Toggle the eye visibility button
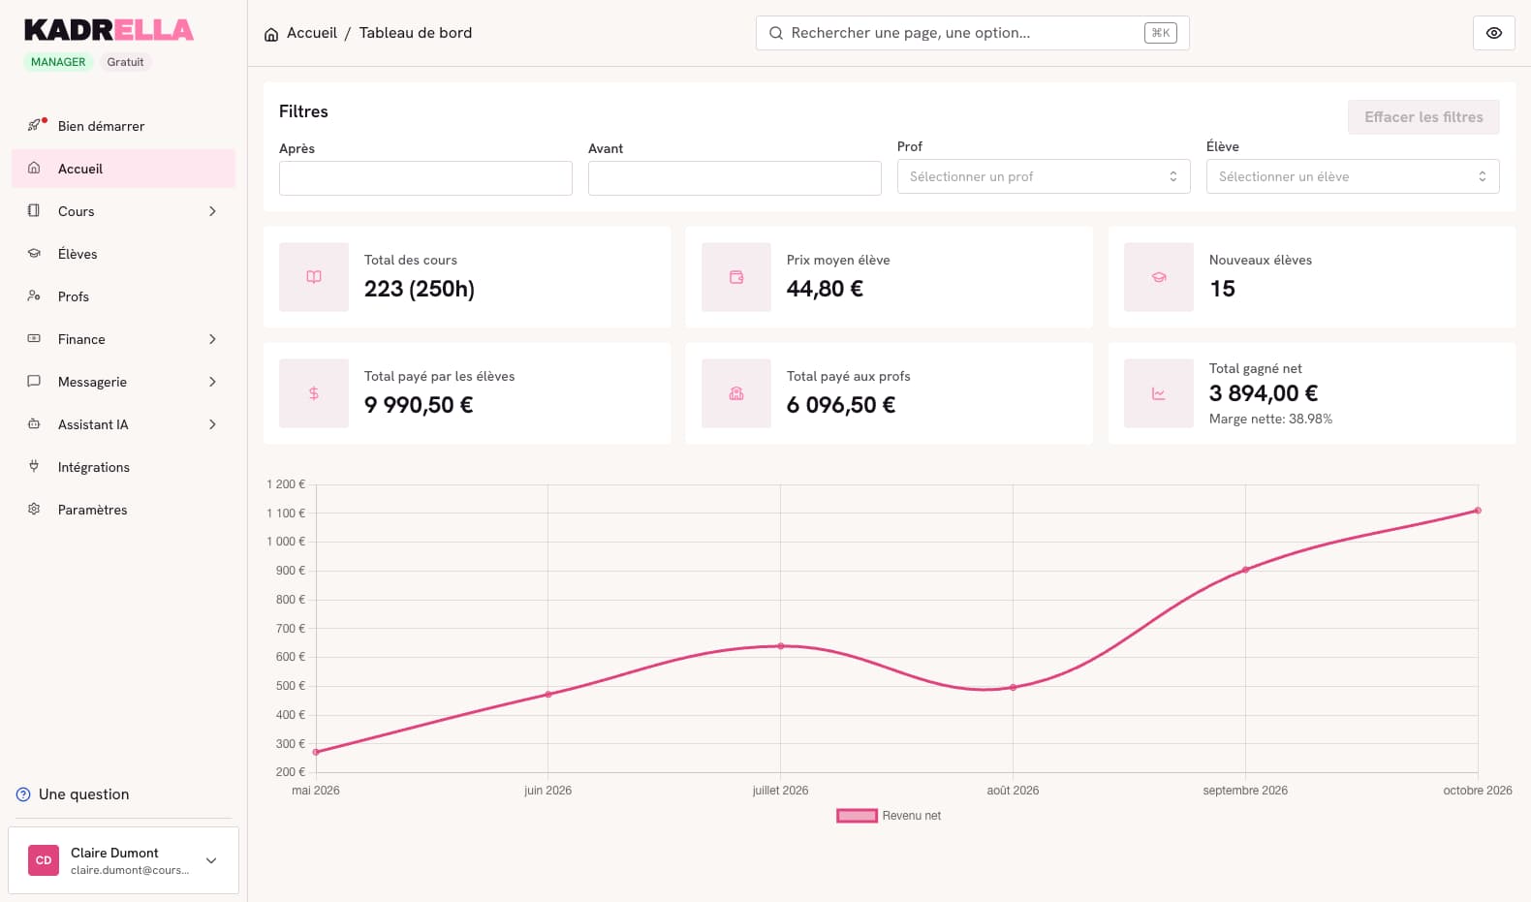1531x902 pixels. (1494, 33)
